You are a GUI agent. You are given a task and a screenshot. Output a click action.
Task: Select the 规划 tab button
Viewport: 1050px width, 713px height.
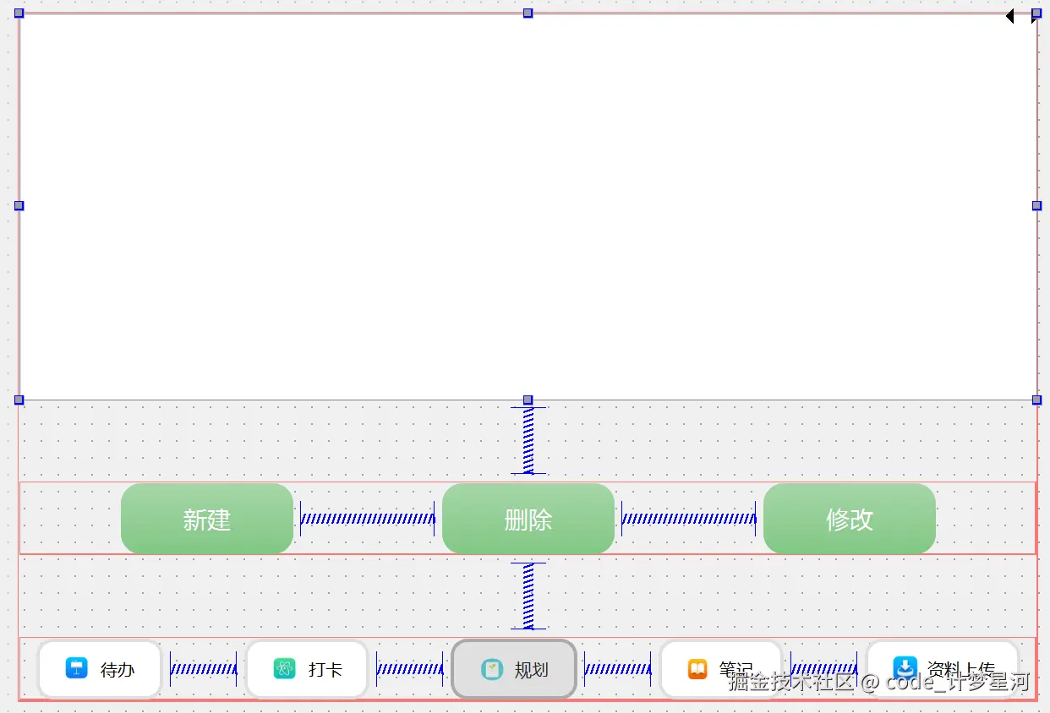click(514, 669)
